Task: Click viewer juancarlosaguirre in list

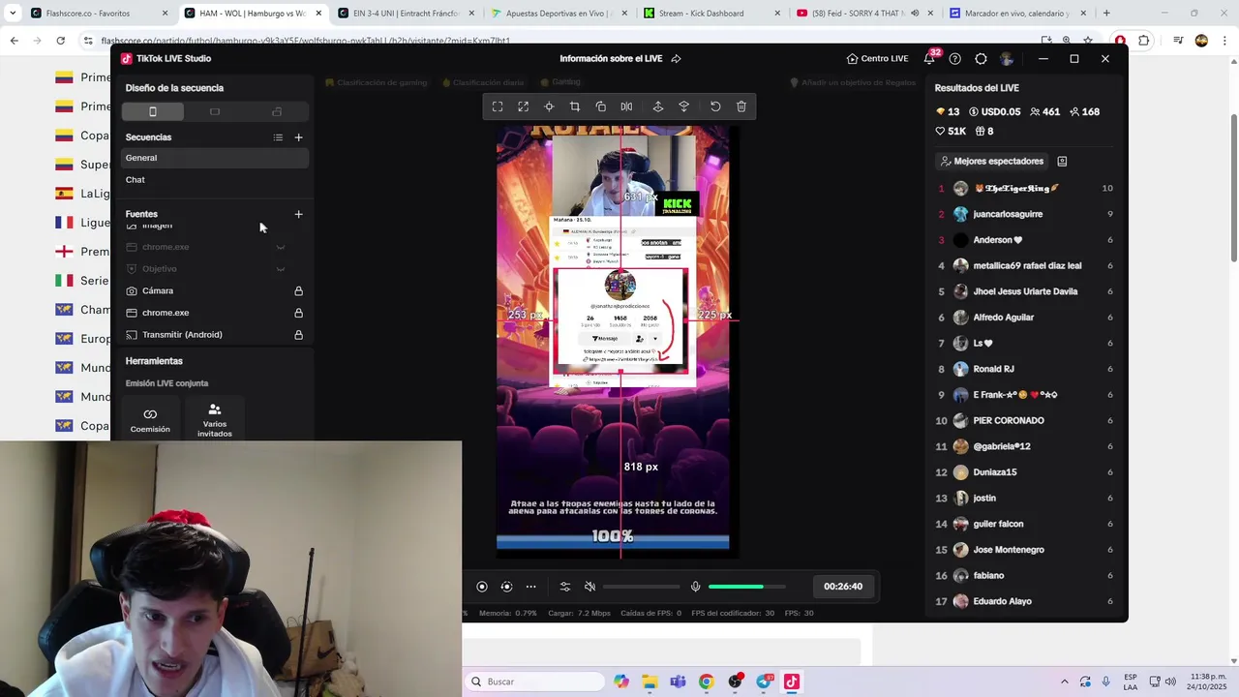Action: point(1008,214)
